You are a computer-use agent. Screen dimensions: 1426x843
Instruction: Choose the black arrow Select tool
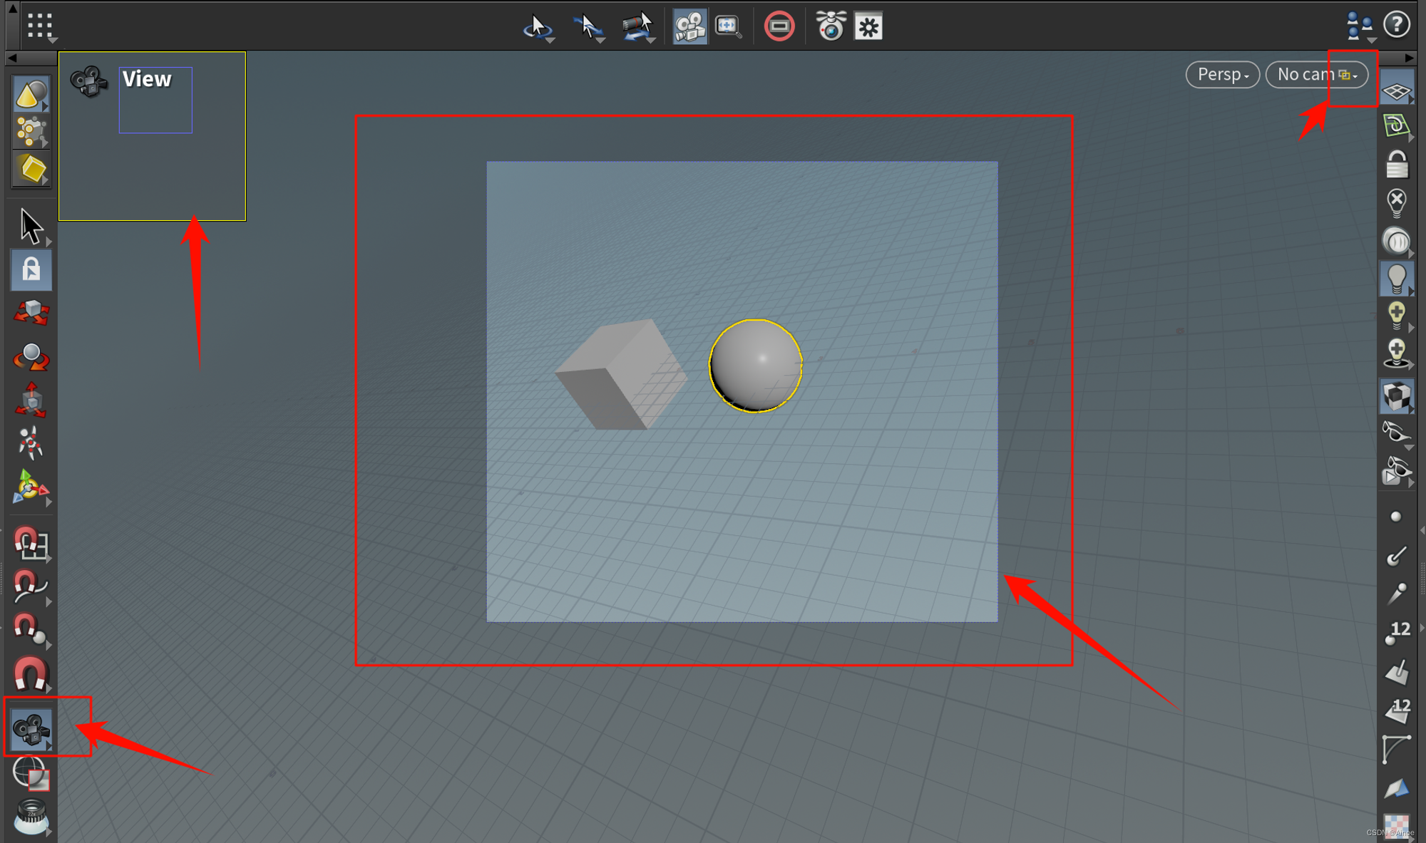point(31,226)
